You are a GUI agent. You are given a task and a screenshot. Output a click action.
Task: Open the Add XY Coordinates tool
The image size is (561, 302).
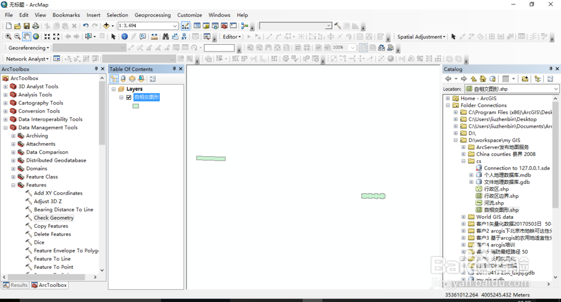(58, 193)
